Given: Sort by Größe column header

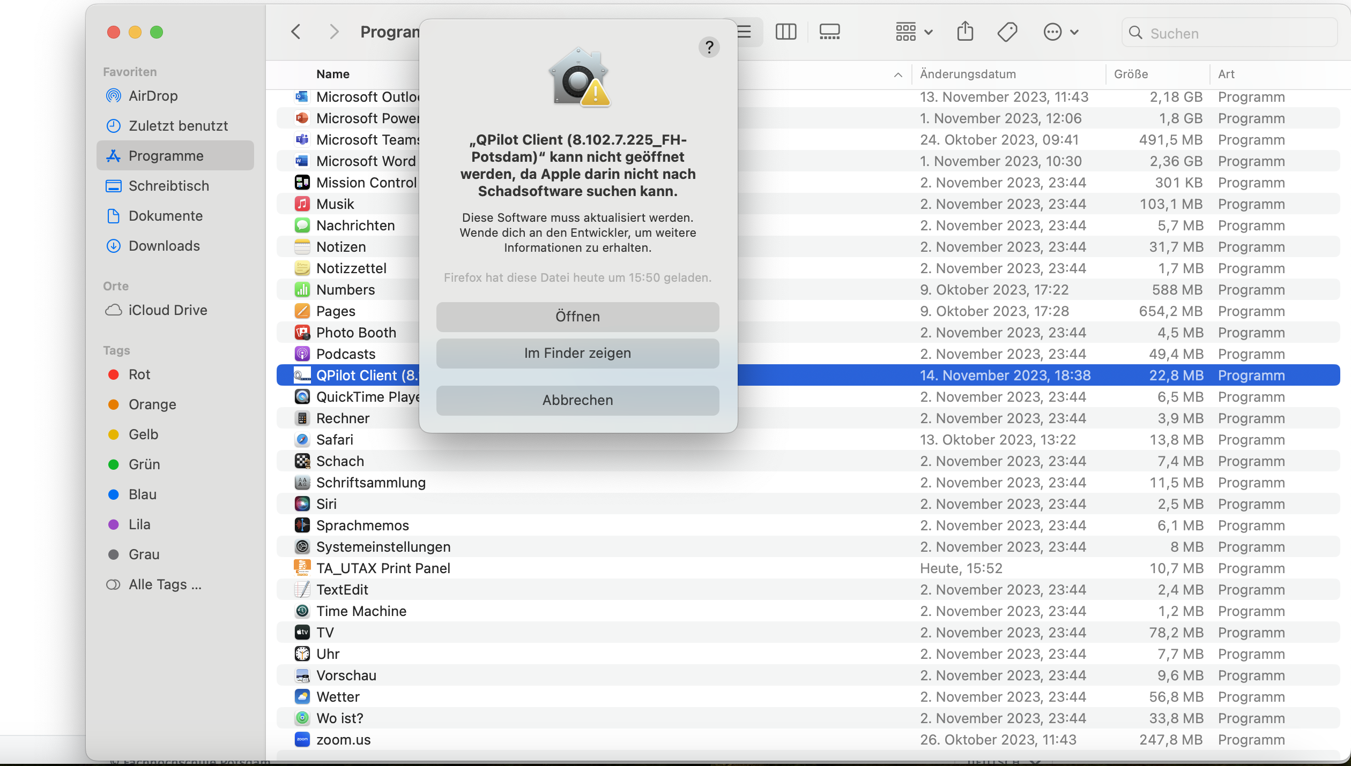Looking at the screenshot, I should coord(1131,74).
